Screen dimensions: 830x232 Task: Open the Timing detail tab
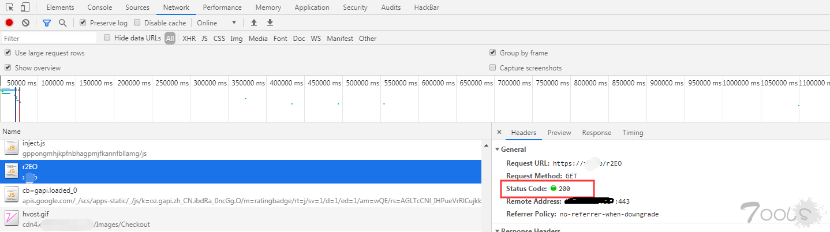633,133
